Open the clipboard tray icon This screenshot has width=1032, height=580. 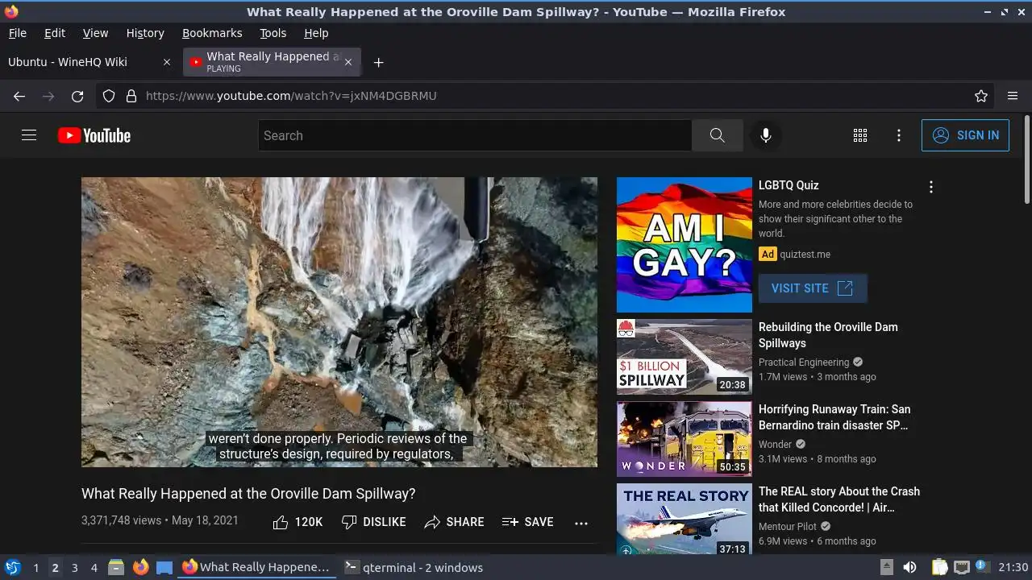[940, 567]
